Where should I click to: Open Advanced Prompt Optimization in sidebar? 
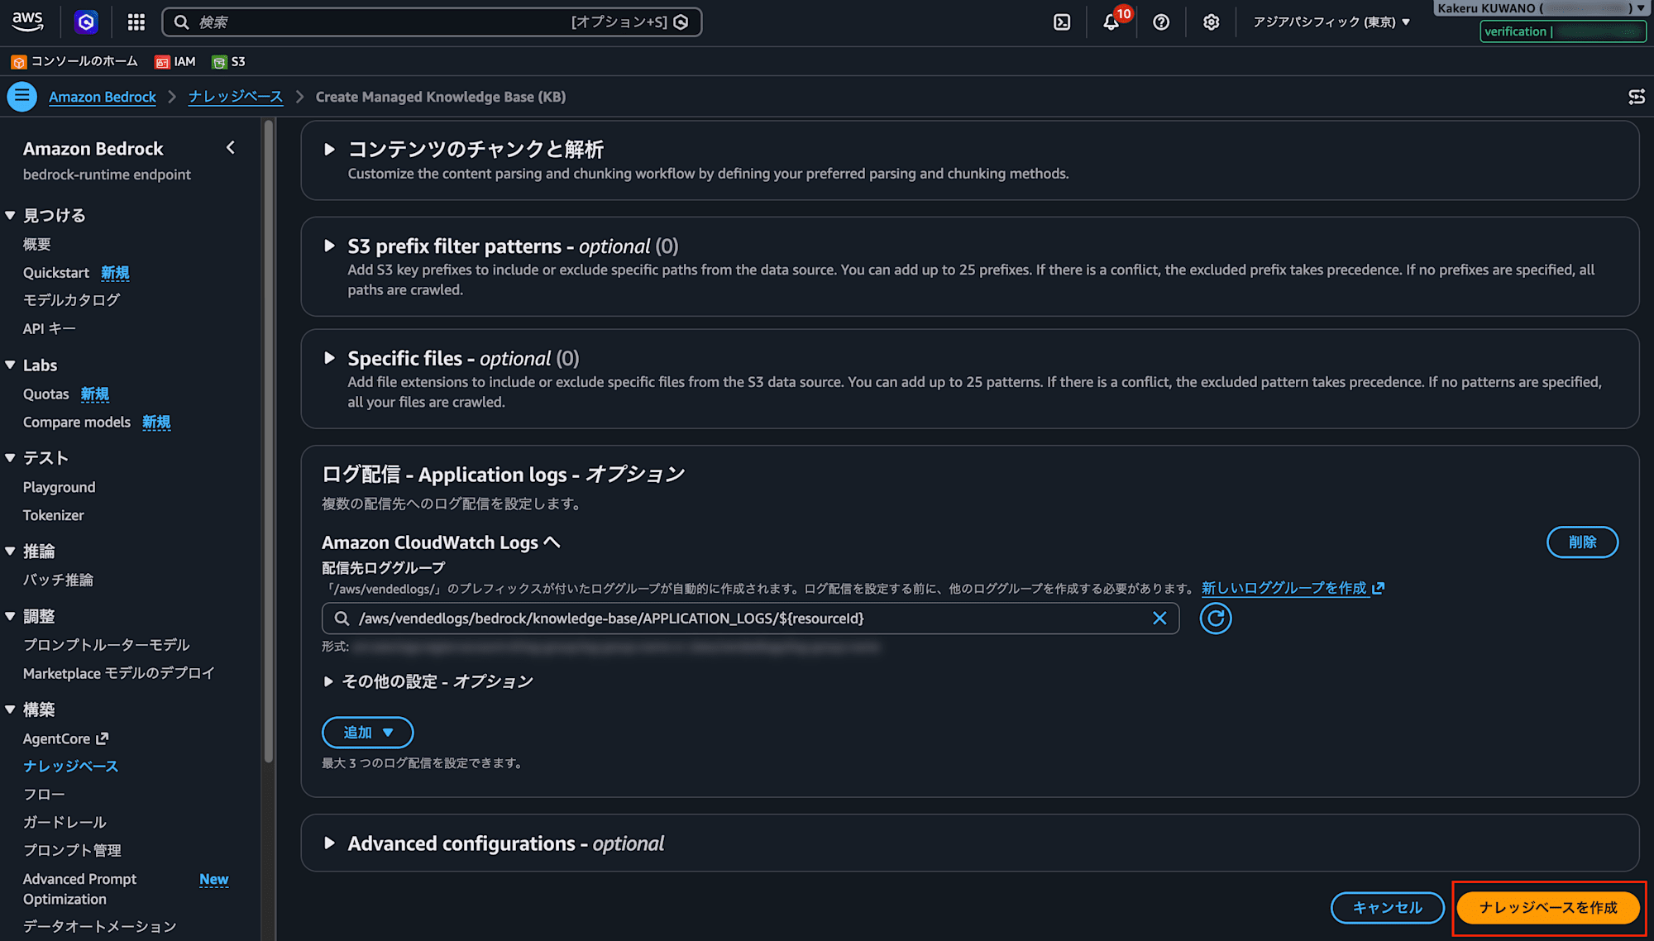click(80, 890)
